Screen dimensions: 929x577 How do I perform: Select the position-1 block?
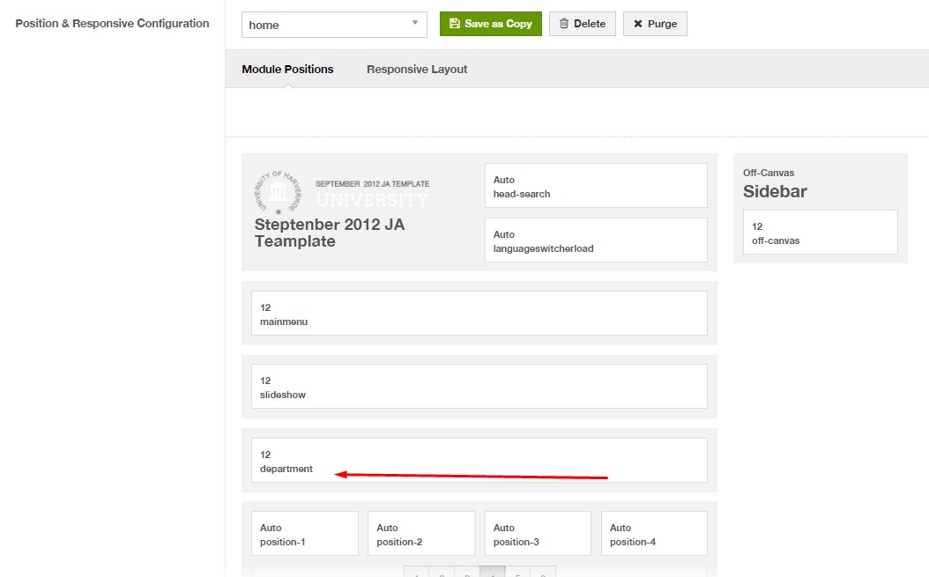pyautogui.click(x=305, y=534)
